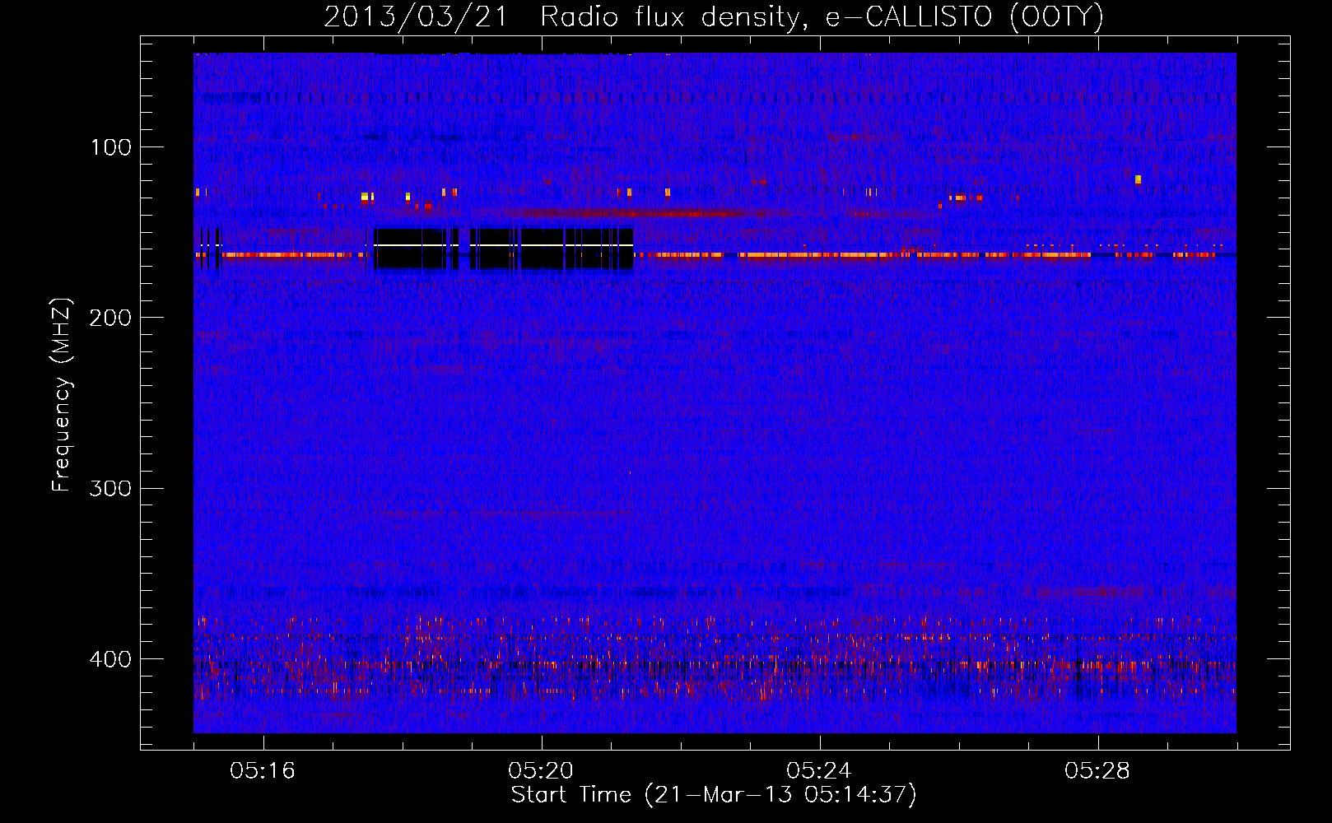Click the 300 frequency tick label
The image size is (1332, 823).
point(110,488)
